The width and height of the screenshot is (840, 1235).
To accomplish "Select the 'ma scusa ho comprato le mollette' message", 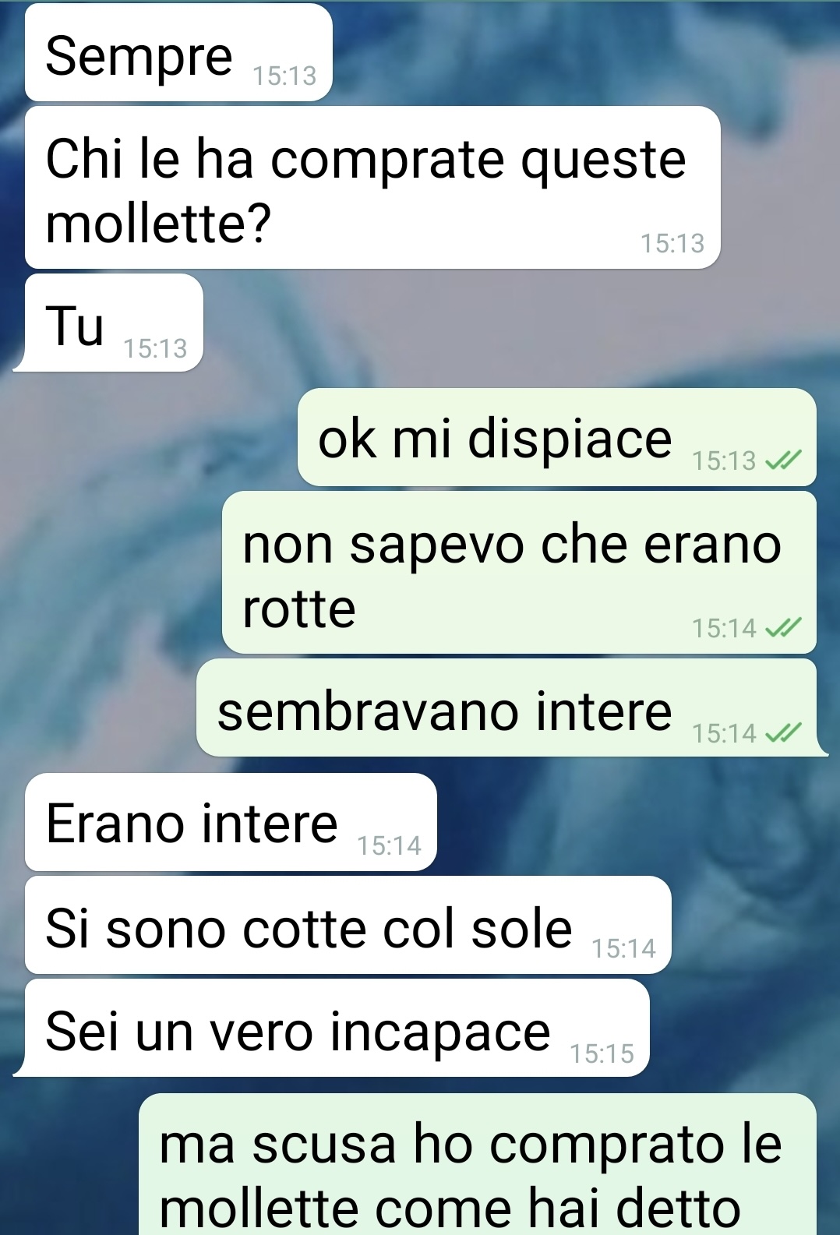I will click(477, 1164).
